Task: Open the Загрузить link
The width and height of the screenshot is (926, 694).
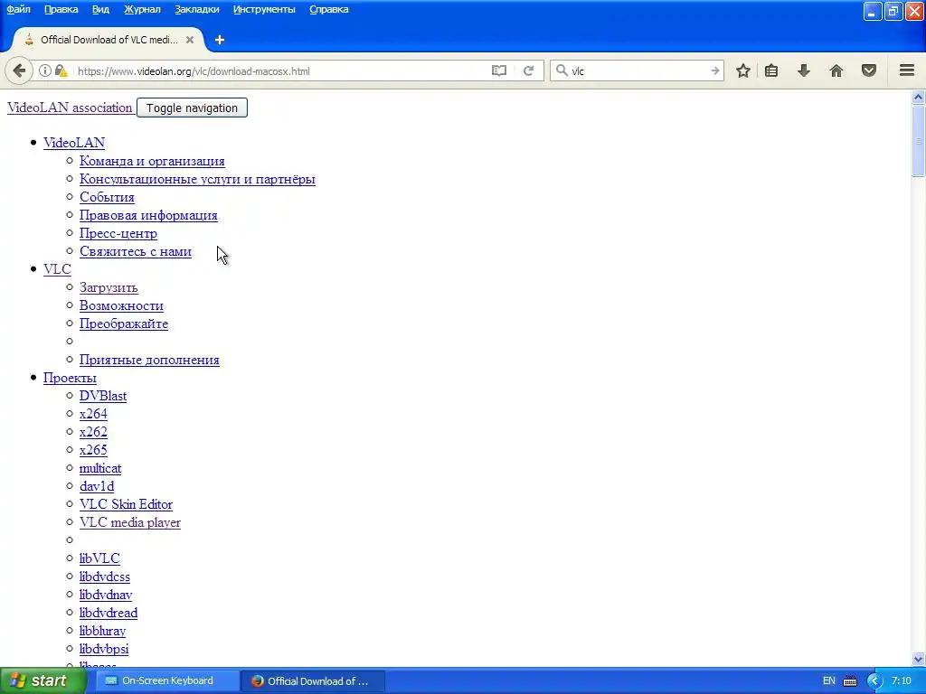Action: tap(109, 287)
